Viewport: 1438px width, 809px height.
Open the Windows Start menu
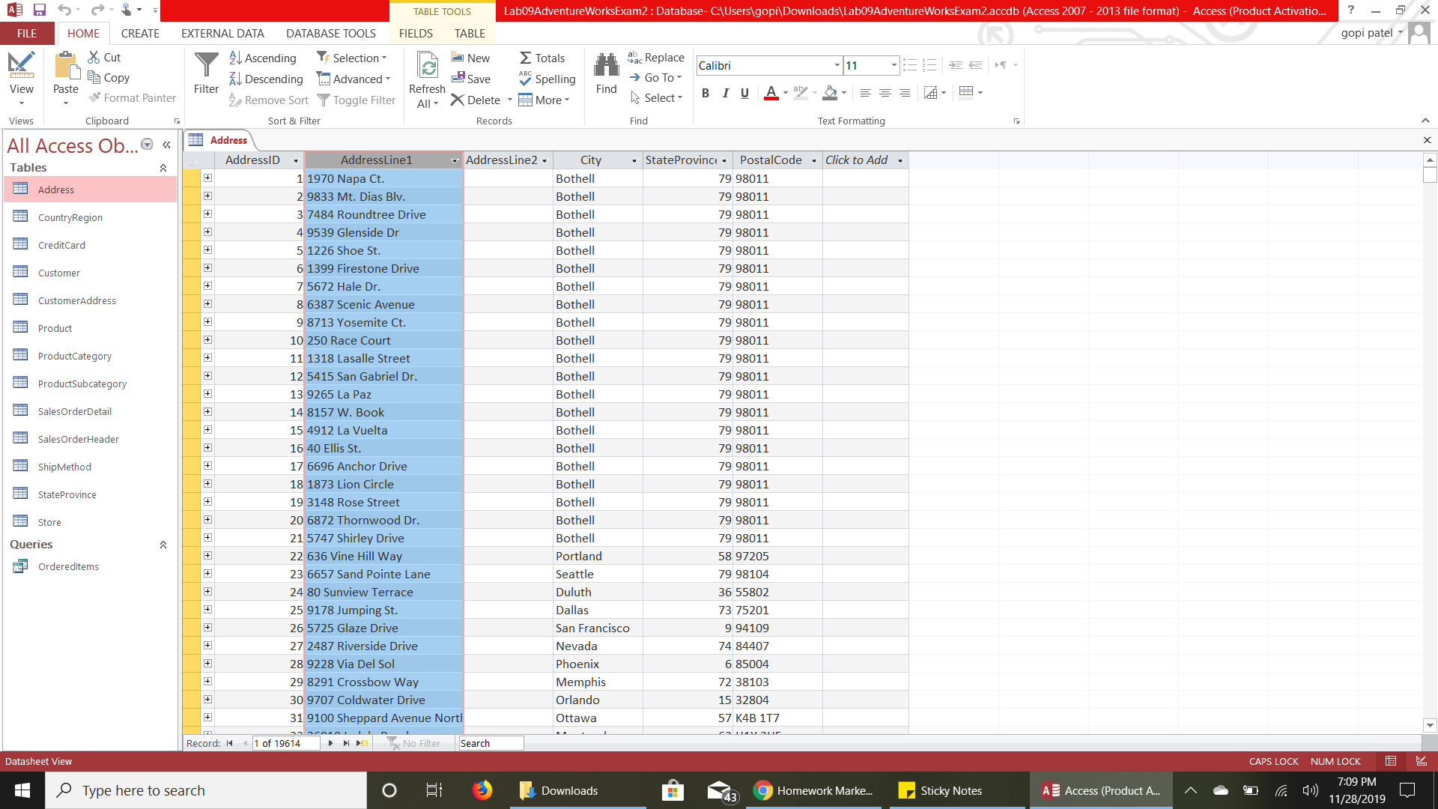coord(22,790)
